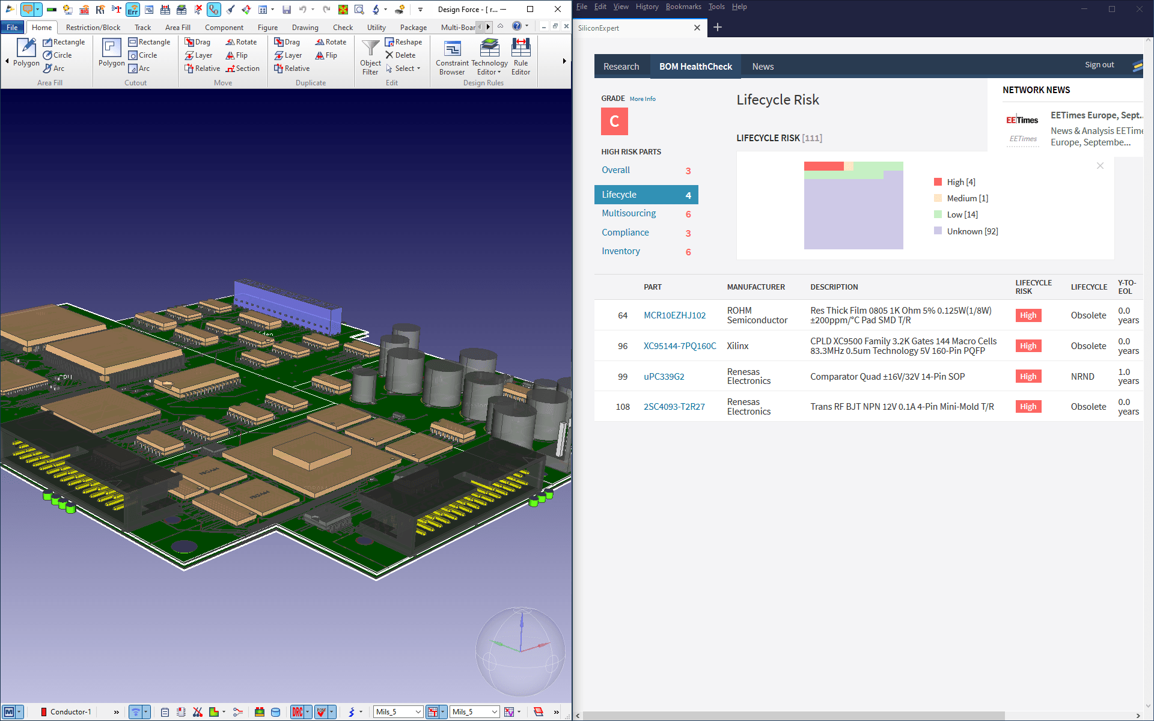Switch to the BOM HealthCheck tab

(x=696, y=67)
